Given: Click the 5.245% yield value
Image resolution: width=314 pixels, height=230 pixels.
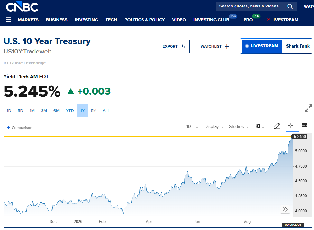Looking at the screenshot, I should pos(32,91).
